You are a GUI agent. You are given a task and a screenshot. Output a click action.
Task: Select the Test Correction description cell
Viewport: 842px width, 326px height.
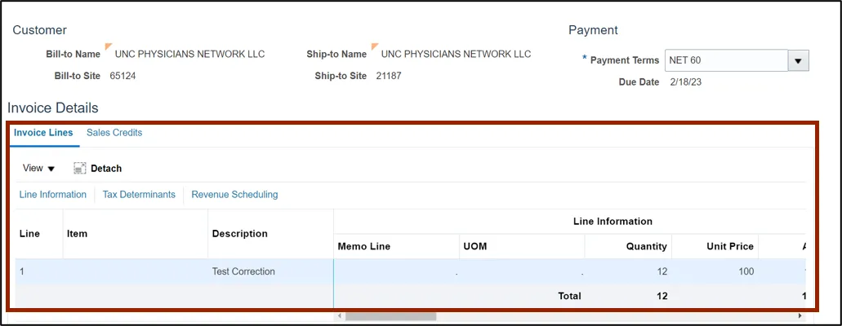click(243, 271)
